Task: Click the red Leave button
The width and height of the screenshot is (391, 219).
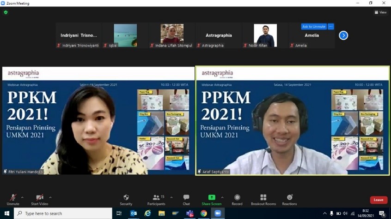Action: click(x=379, y=200)
